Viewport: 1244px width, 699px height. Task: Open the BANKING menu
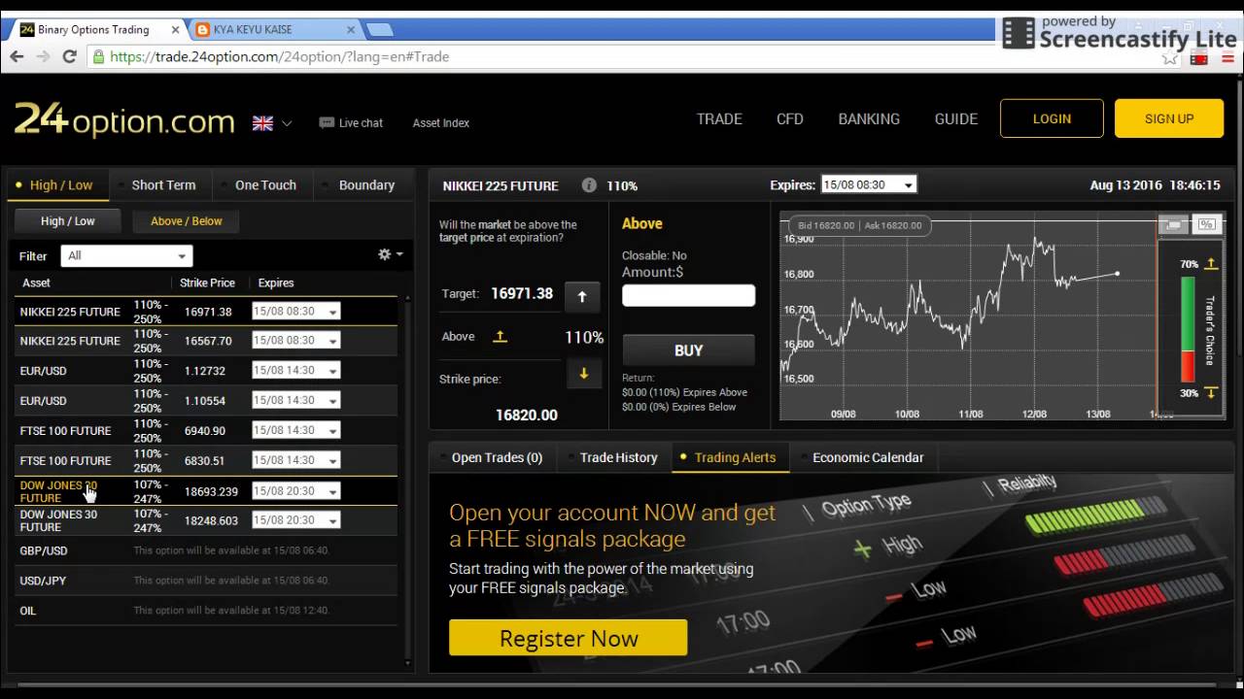click(869, 118)
